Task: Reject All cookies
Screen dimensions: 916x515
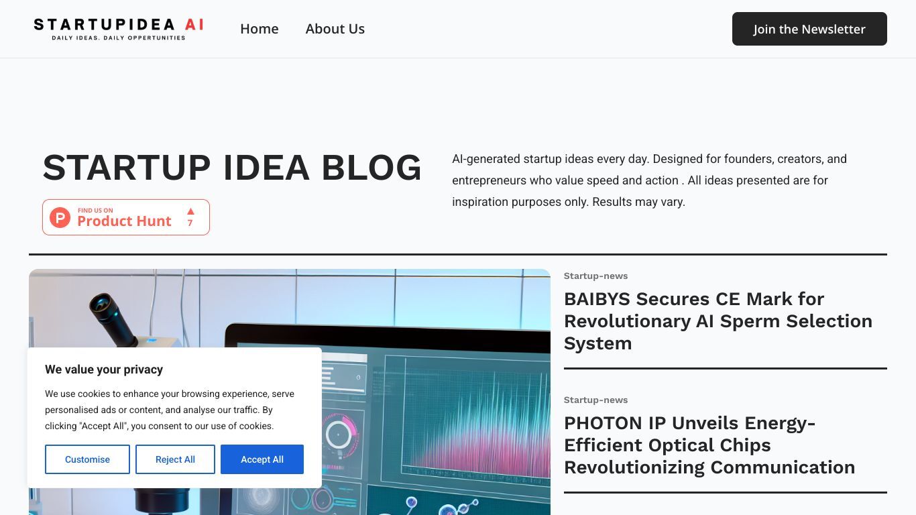Action: click(x=175, y=459)
